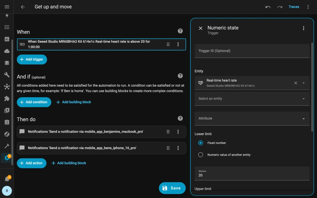Open the sidebar hamburger menu
This screenshot has height=198, width=317.
point(7,7)
